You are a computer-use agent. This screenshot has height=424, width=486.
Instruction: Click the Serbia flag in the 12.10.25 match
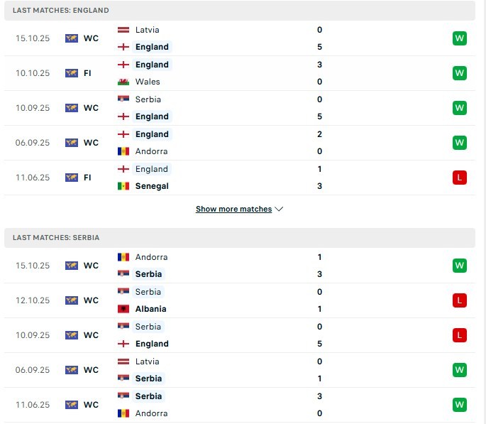pyautogui.click(x=123, y=292)
